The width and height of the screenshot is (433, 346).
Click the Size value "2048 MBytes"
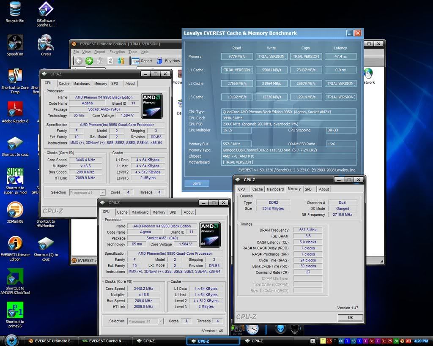273,208
